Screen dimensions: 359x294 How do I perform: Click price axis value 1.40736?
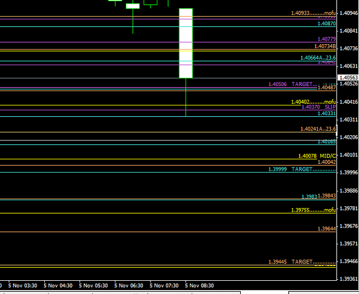(349, 49)
